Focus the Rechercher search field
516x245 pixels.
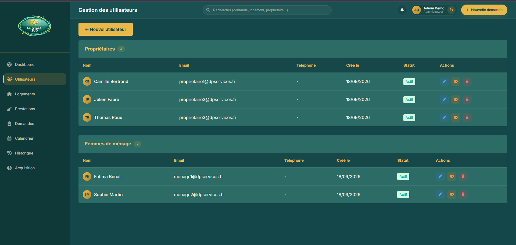pyautogui.click(x=267, y=10)
